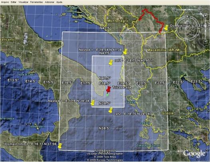Select the Domain limit 3 yellow pushpin

pyautogui.click(x=60, y=146)
